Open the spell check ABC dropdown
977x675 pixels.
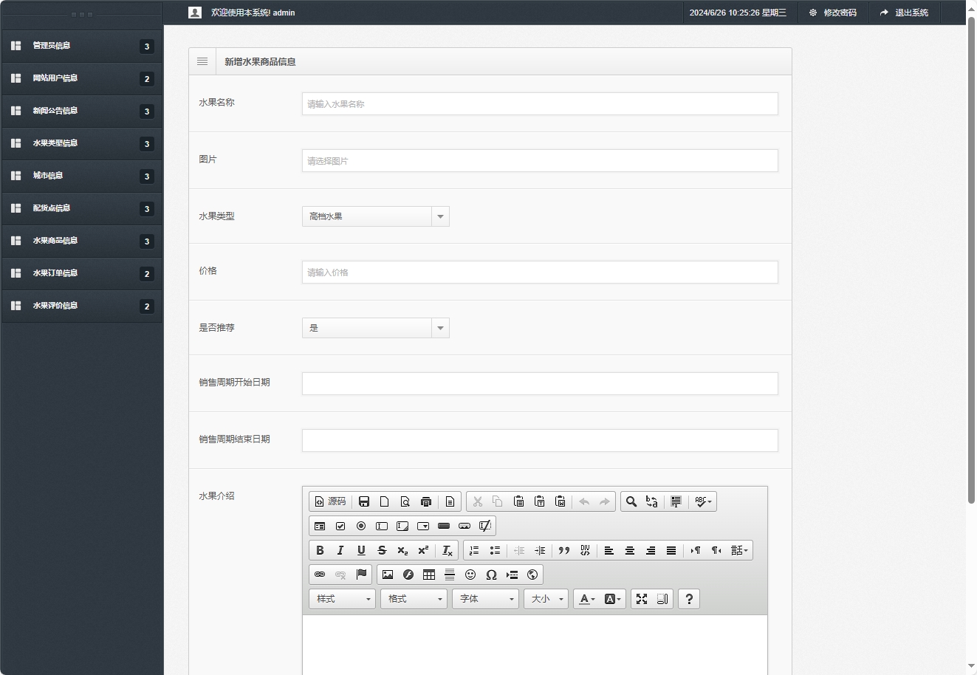point(703,501)
